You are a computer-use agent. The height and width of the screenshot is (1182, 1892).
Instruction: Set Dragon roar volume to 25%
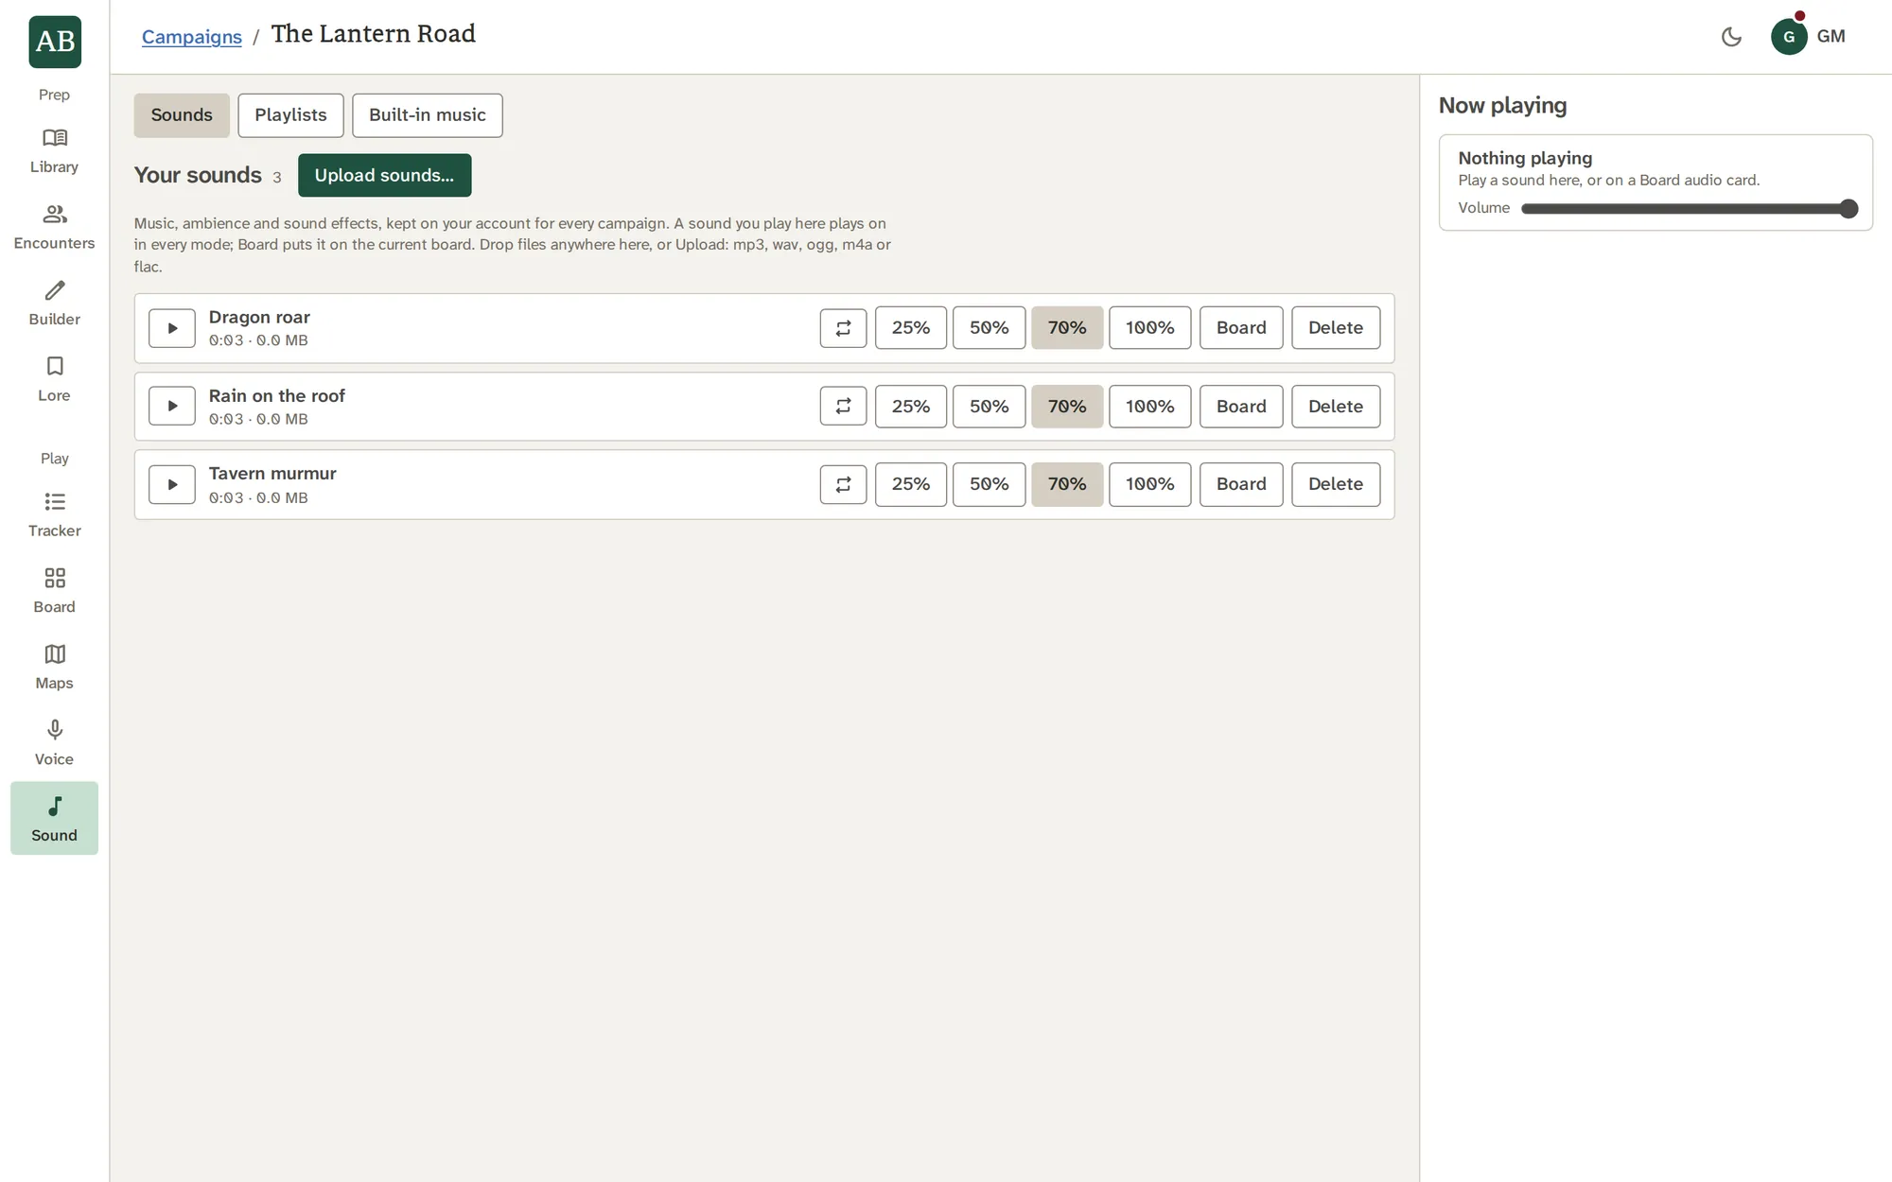click(911, 328)
